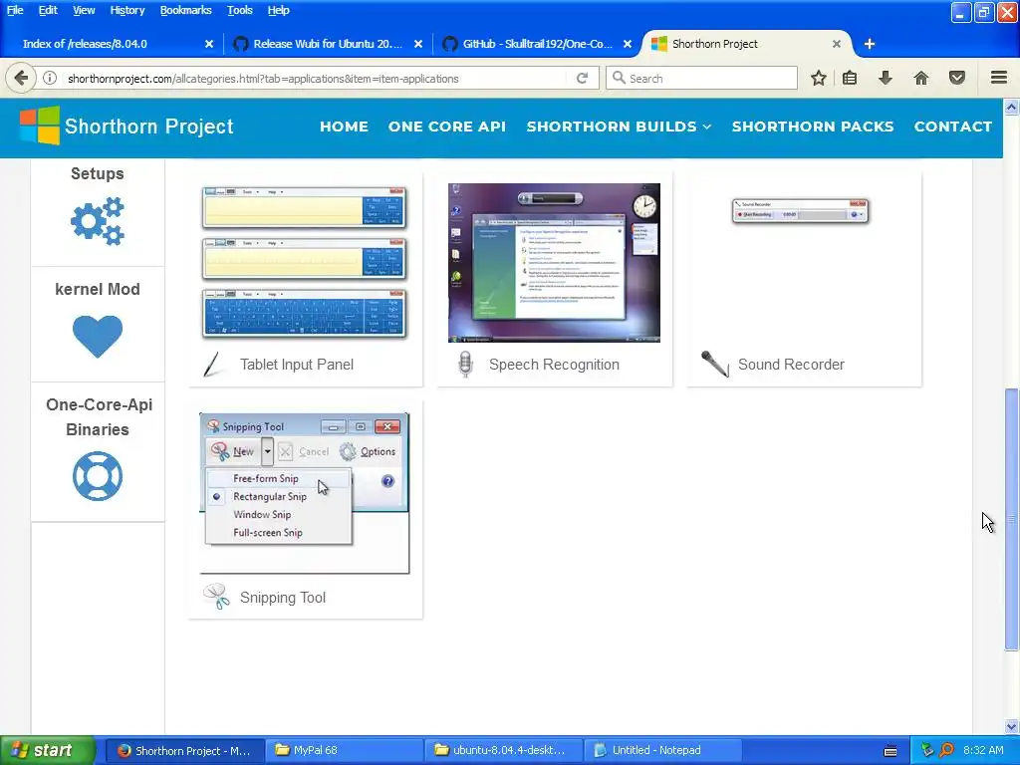This screenshot has width=1020, height=765.
Task: Open the Speech Recognition link
Action: tap(554, 365)
